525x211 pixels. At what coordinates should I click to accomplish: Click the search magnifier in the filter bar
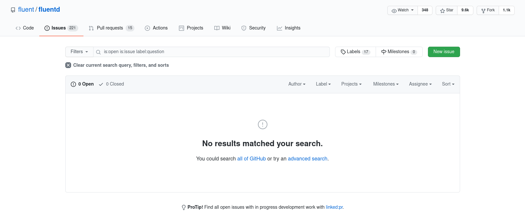tap(98, 52)
